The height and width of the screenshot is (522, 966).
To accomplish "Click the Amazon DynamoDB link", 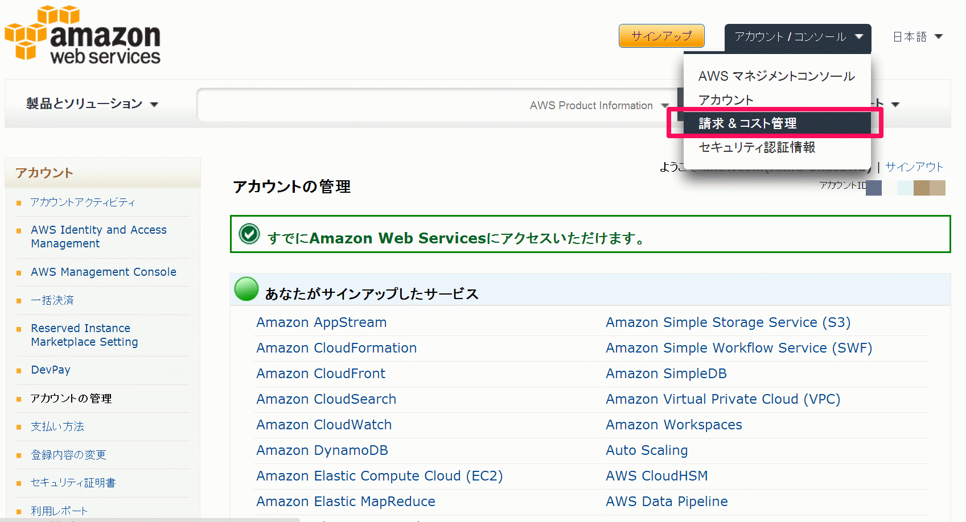I will point(322,450).
